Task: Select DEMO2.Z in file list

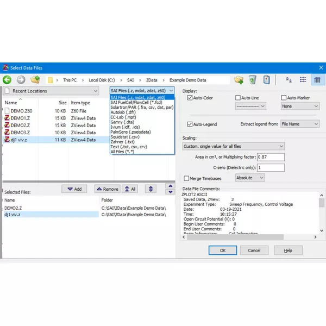Action: 56,126
